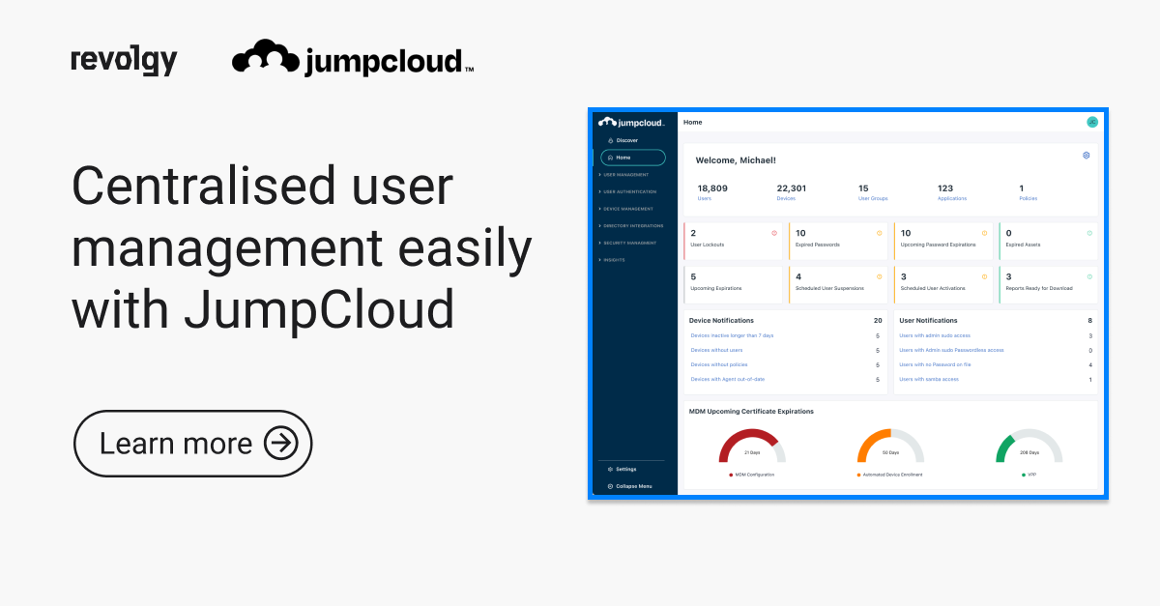Image resolution: width=1160 pixels, height=606 pixels.
Task: Click the Scheduled User Suspensions label
Action: [x=830, y=288]
